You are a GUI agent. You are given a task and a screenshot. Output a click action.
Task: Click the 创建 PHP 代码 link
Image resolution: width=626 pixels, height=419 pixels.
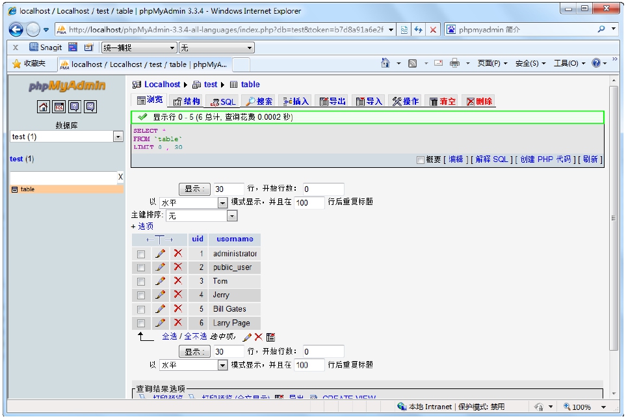point(545,159)
